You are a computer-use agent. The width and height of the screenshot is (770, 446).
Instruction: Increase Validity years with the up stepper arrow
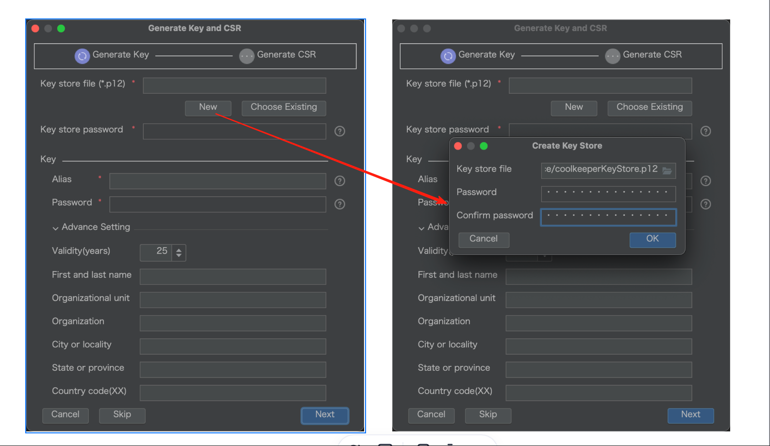click(x=179, y=250)
